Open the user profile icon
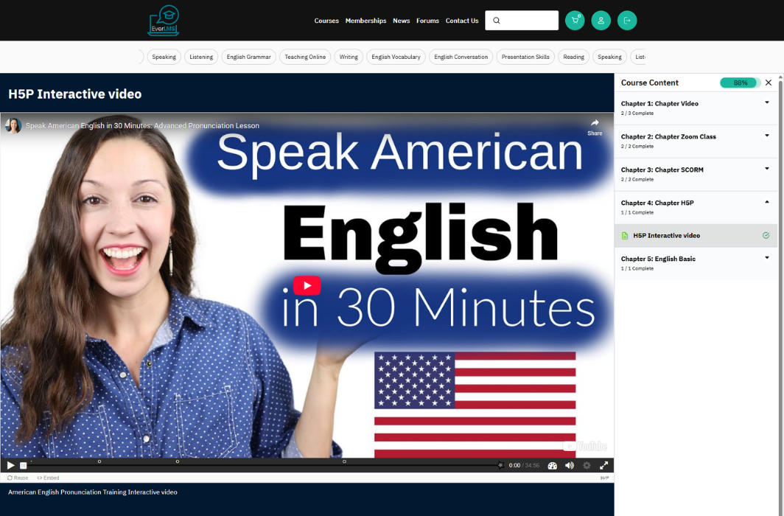Screen dimensions: 784x516 click(601, 21)
